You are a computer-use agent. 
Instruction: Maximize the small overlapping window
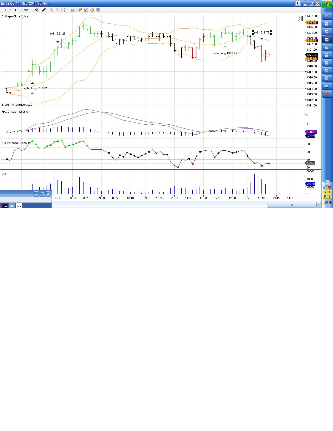pyautogui.click(x=42, y=194)
